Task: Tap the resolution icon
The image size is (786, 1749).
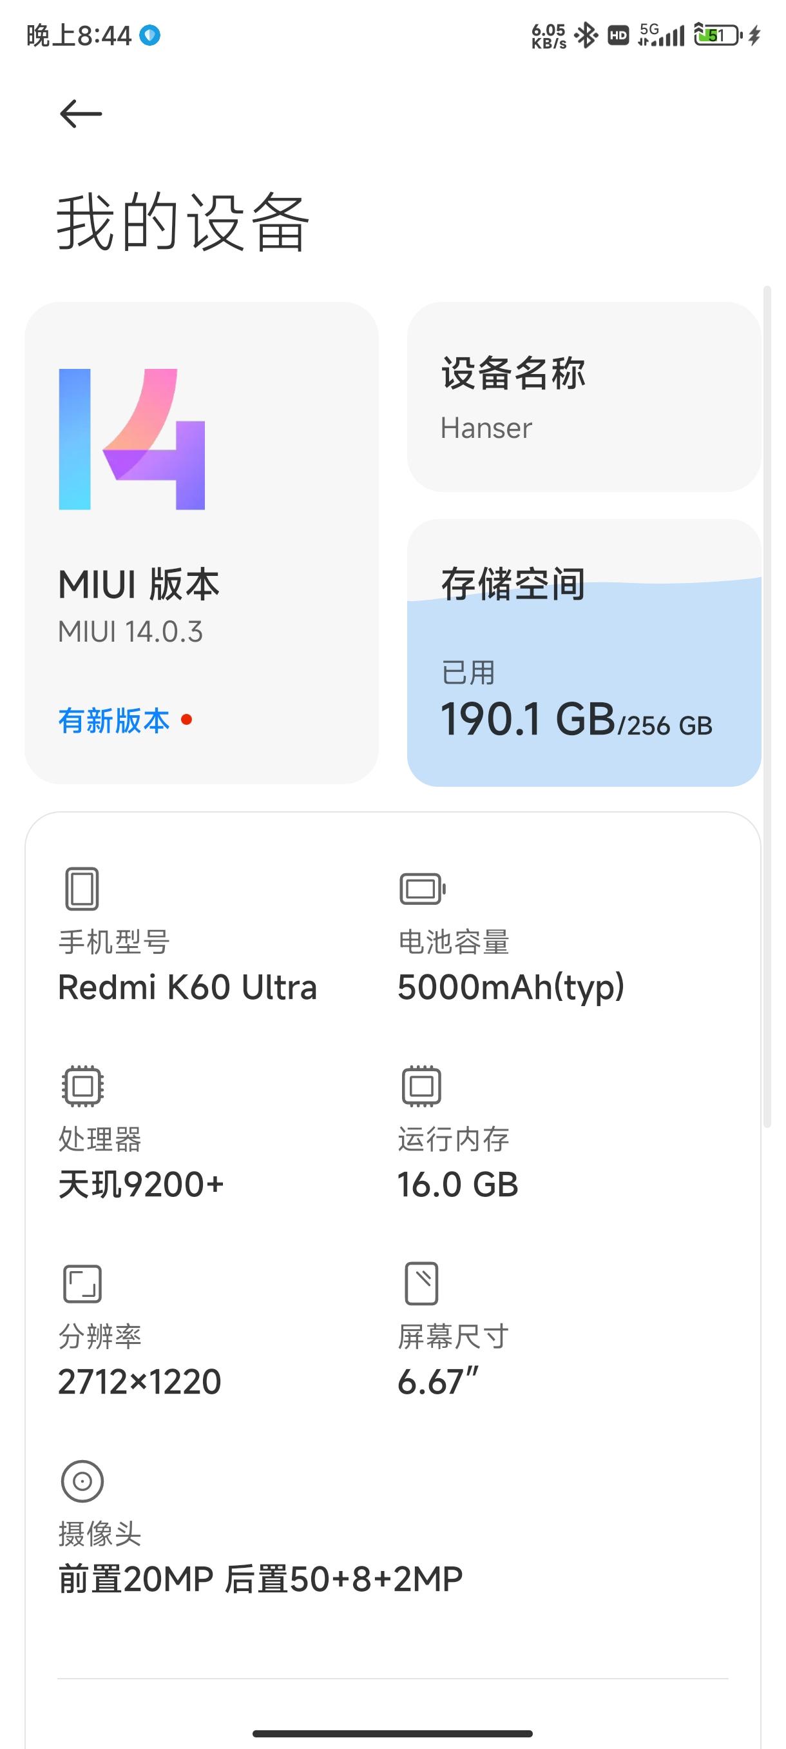Action: point(82,1283)
